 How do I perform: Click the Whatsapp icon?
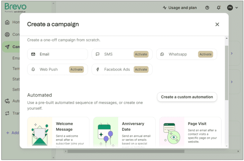[x=162, y=54]
